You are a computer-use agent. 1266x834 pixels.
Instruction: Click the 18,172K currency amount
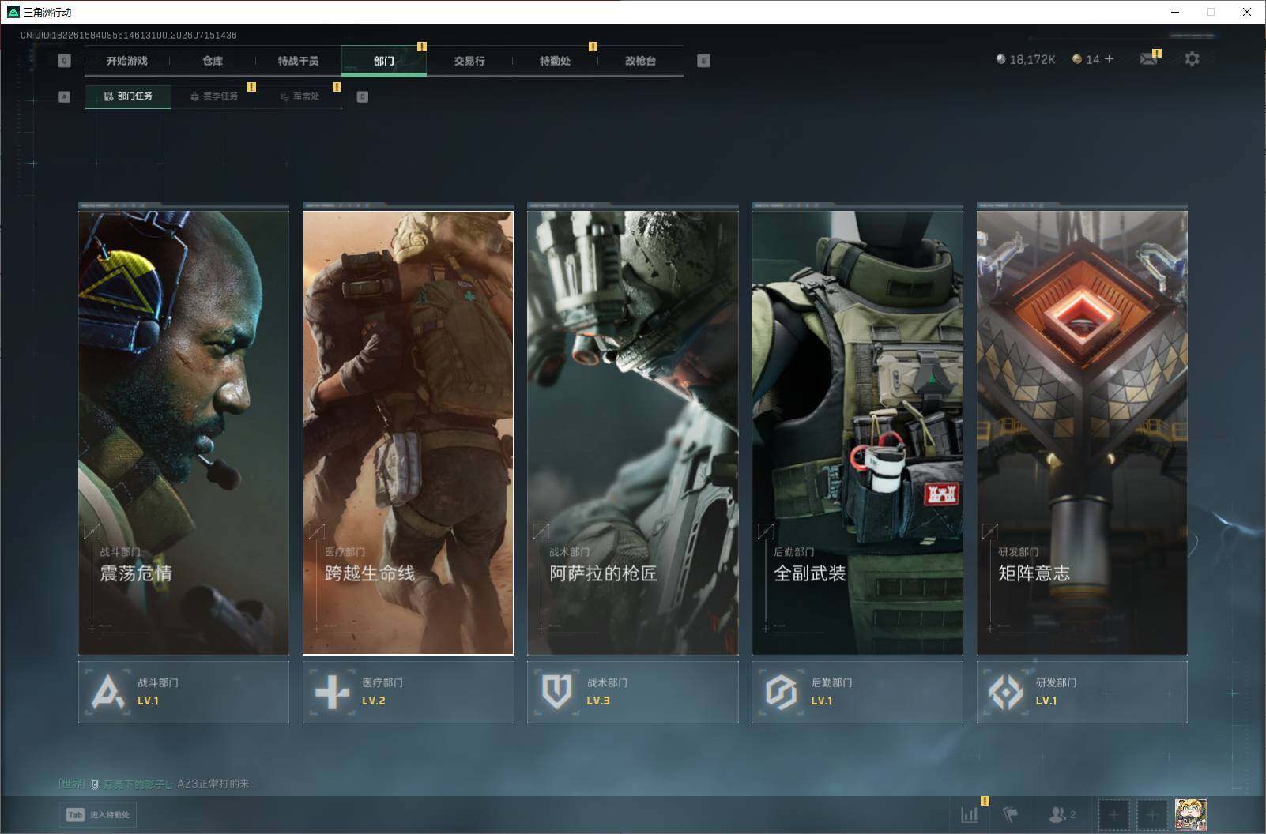1032,59
